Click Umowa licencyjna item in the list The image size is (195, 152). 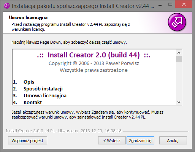[45, 95]
